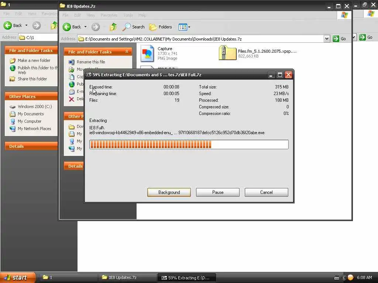Maximize the extracting dialog

(x=280, y=75)
